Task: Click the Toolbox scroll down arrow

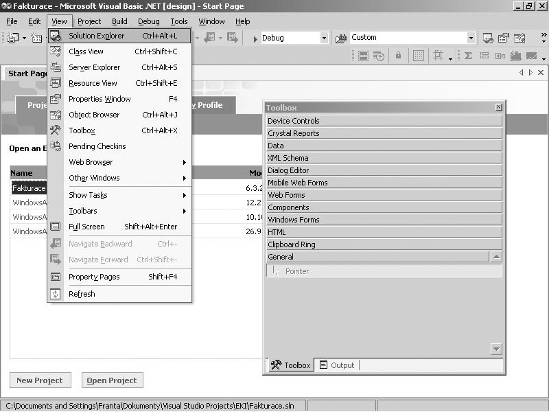Action: 496,349
